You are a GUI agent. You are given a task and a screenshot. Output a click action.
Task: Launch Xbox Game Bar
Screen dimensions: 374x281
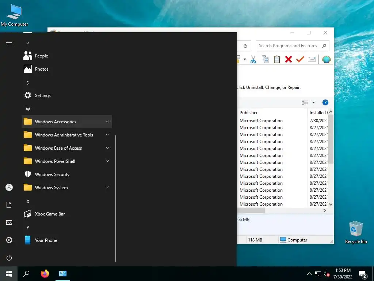click(67, 214)
